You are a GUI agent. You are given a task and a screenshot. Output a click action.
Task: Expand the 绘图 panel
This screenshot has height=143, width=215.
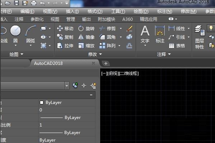click(16, 54)
